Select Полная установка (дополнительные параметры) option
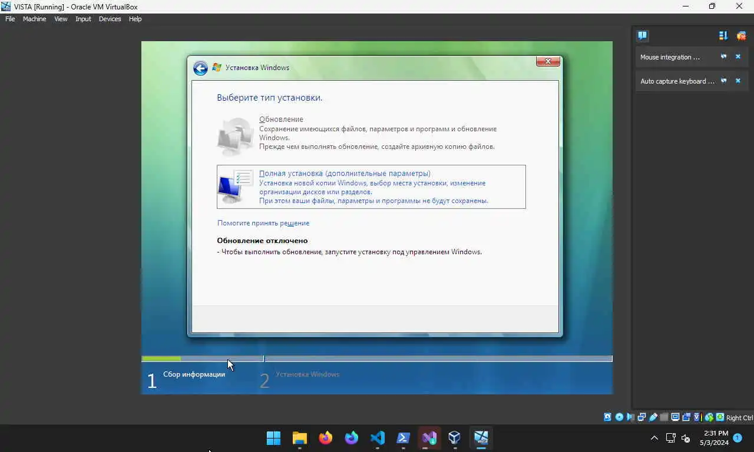Screen dimensions: 754x452 coord(371,187)
